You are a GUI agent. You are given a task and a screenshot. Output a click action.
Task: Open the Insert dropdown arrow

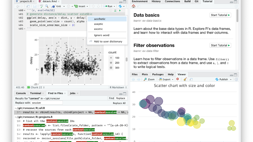(87, 6)
